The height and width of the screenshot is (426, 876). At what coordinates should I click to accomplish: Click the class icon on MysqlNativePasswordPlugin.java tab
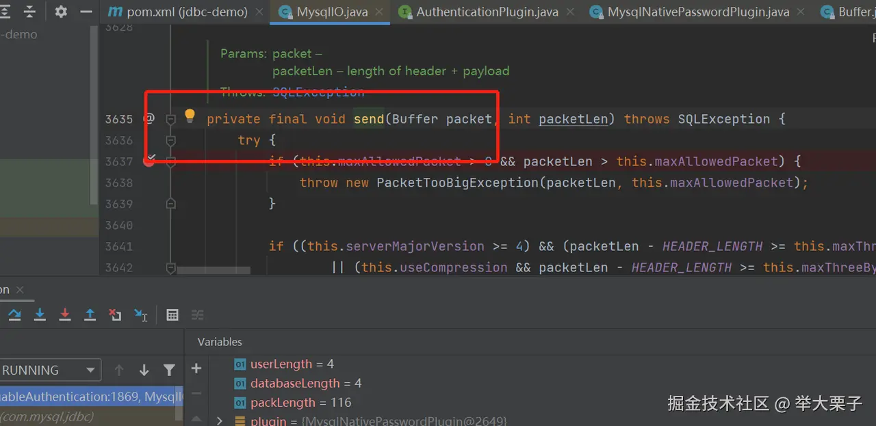coord(597,12)
